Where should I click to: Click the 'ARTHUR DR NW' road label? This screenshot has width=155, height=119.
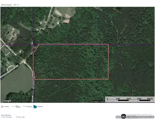11,50
